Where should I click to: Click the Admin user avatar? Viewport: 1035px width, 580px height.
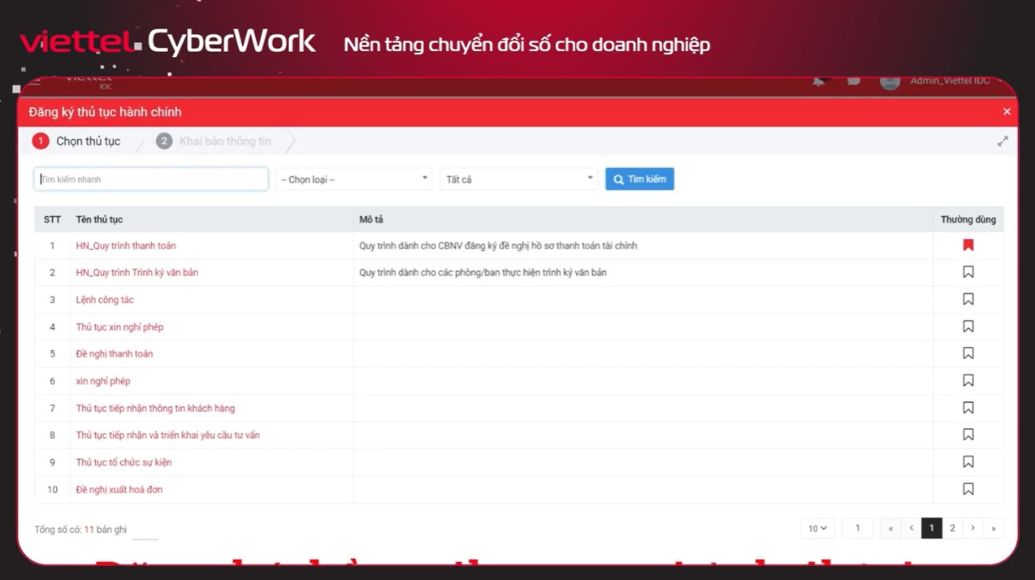point(890,81)
